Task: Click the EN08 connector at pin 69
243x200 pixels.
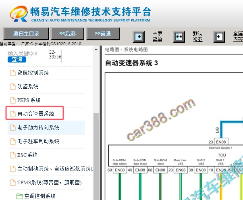Action: 120,170
